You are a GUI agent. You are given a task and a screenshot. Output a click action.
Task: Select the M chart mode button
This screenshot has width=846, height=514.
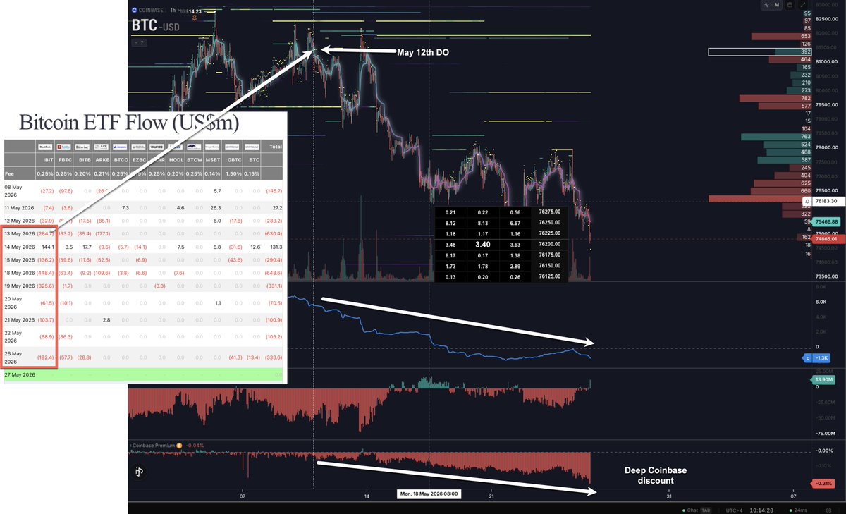point(777,5)
